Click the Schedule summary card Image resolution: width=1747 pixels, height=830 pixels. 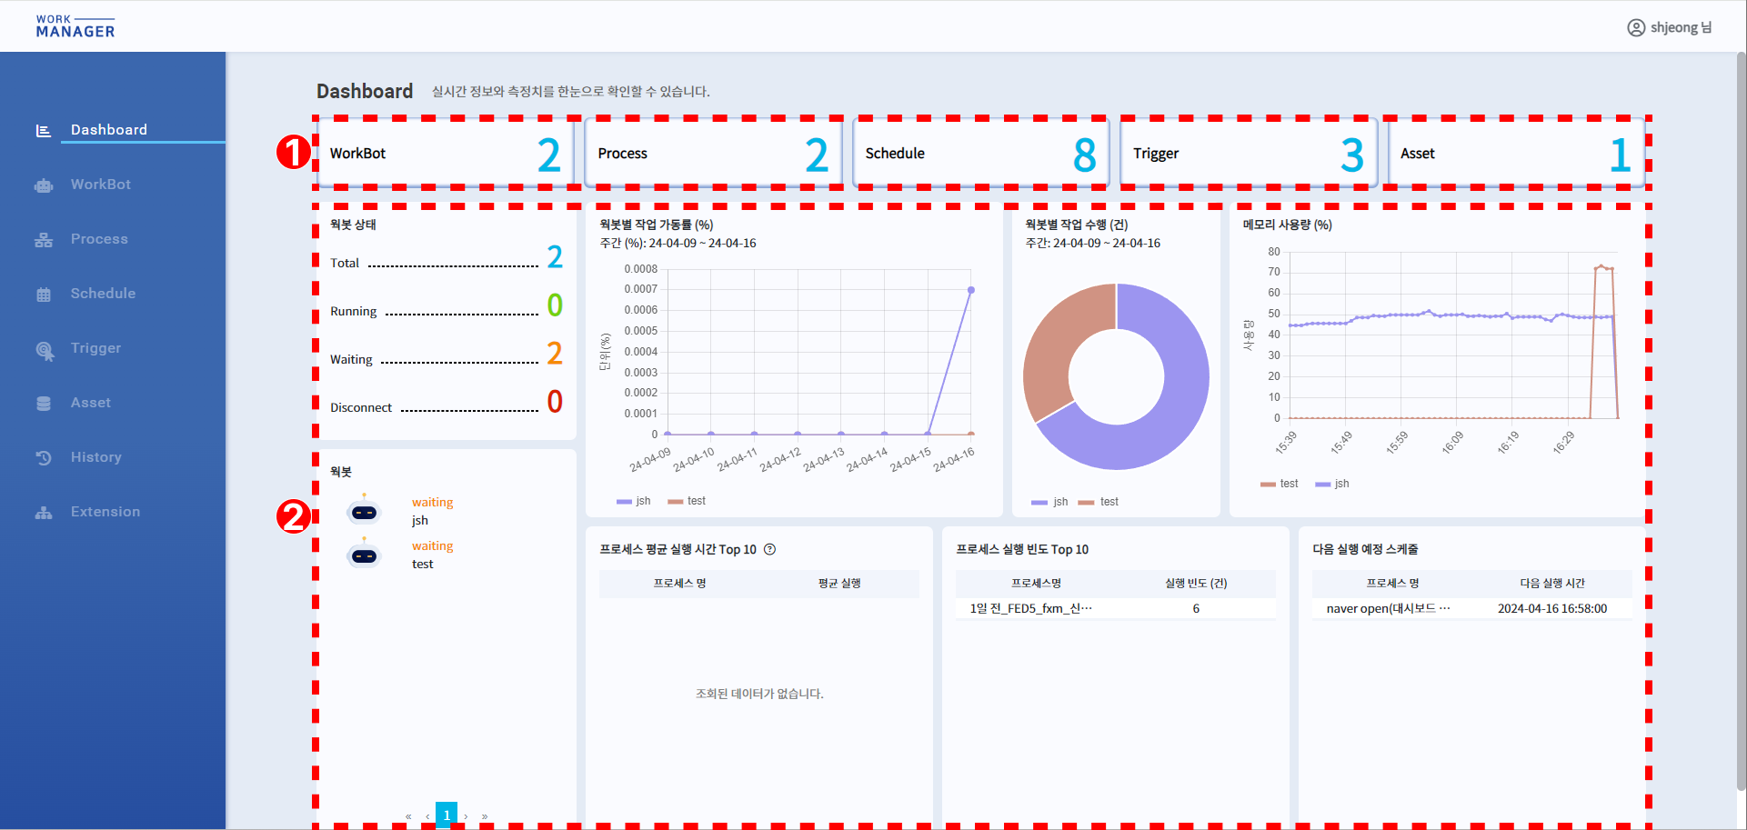click(x=981, y=154)
